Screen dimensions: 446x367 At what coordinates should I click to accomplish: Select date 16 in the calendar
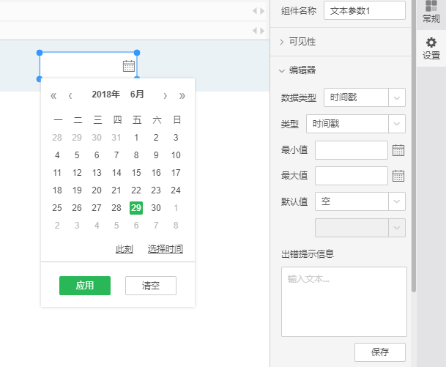(x=156, y=173)
